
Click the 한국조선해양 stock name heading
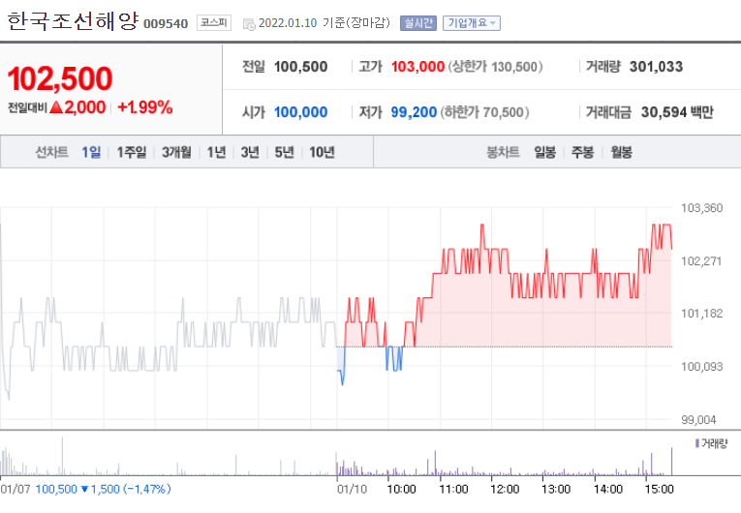(x=74, y=21)
